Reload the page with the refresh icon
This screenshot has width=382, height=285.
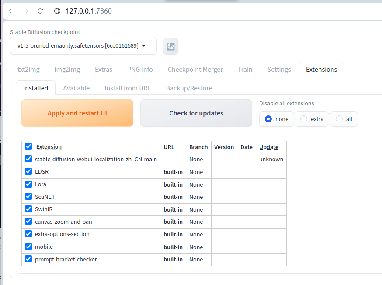coord(40,11)
